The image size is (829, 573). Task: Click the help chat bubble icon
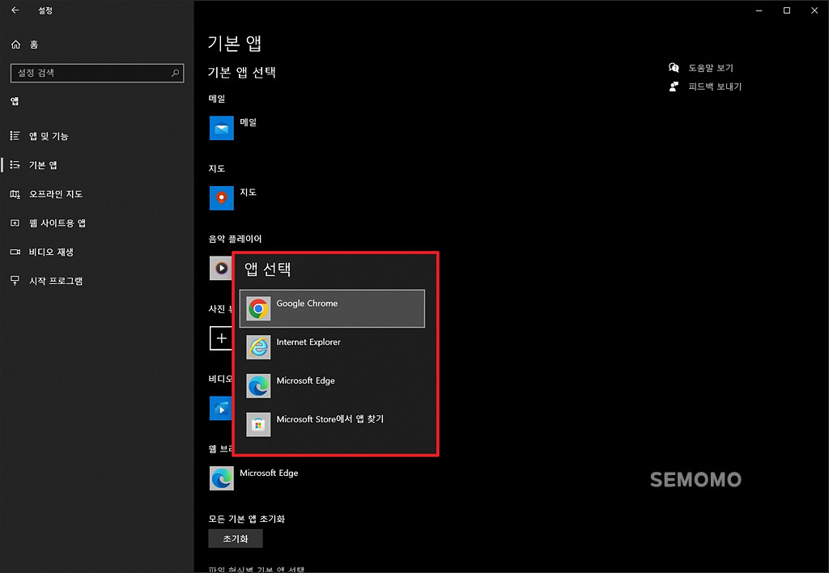coord(674,68)
